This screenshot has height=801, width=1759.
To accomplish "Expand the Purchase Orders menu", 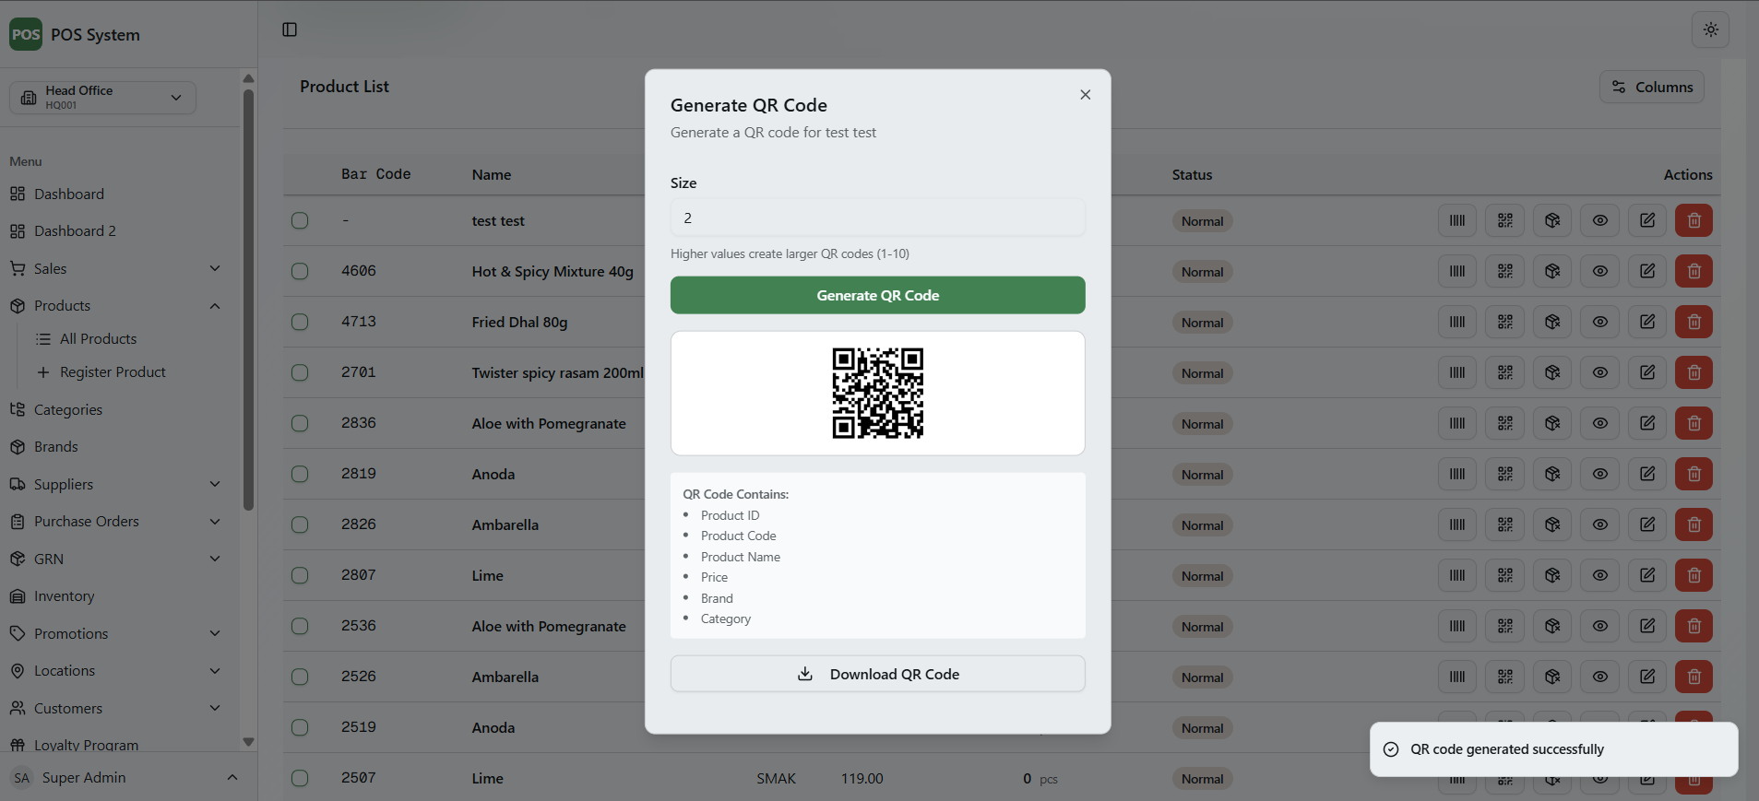I will [115, 521].
